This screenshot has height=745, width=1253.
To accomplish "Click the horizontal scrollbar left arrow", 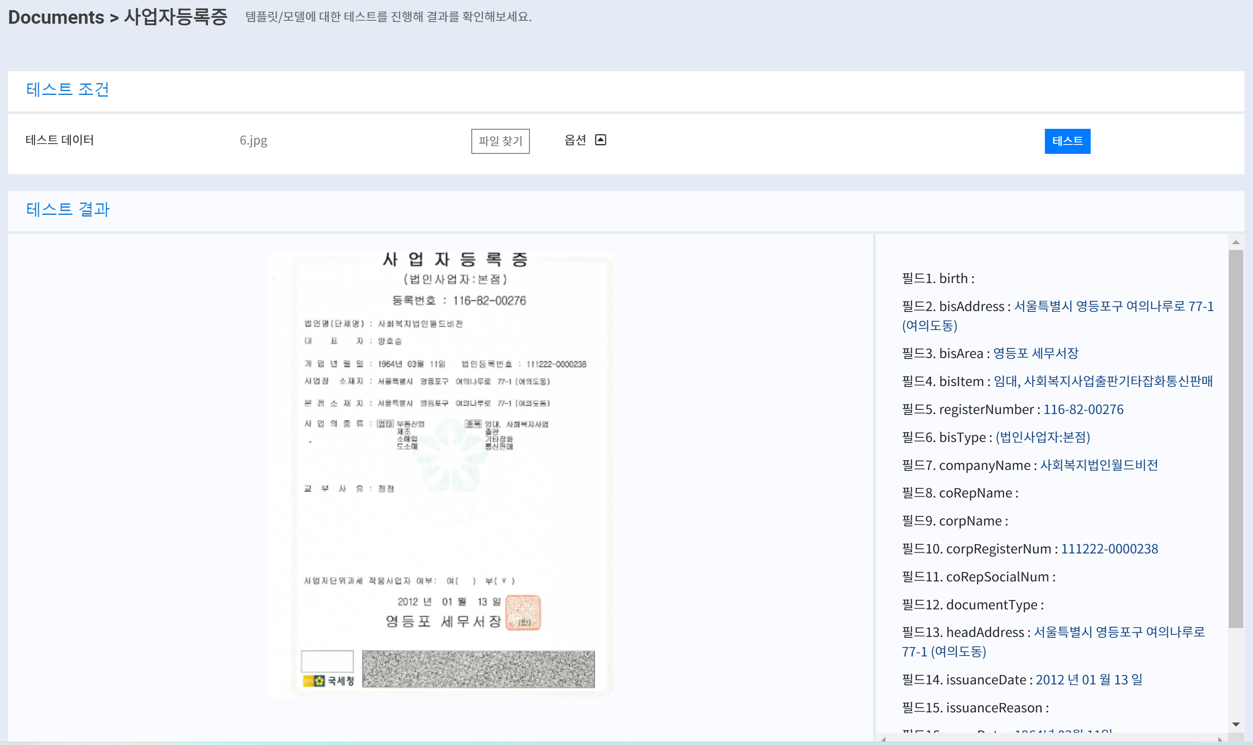I will pos(883,739).
